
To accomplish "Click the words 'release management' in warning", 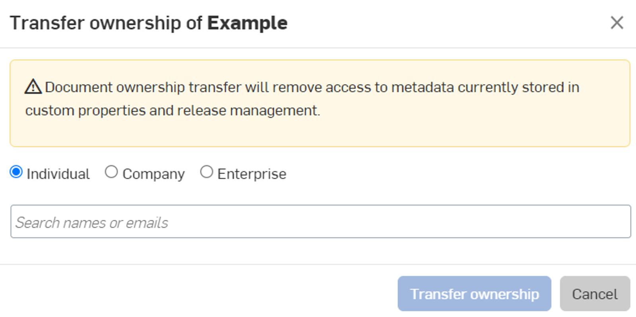I will 248,111.
